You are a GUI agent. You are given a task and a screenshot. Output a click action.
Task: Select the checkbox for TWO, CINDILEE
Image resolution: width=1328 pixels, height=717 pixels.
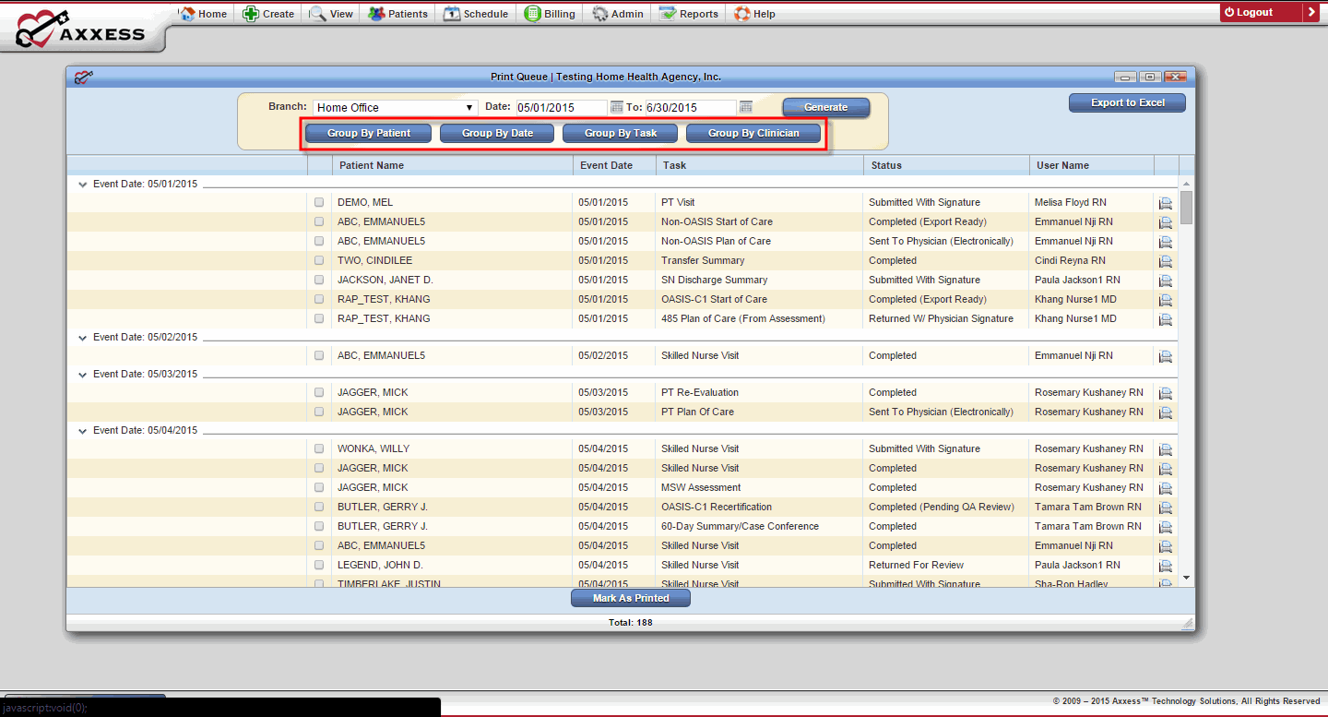click(318, 260)
